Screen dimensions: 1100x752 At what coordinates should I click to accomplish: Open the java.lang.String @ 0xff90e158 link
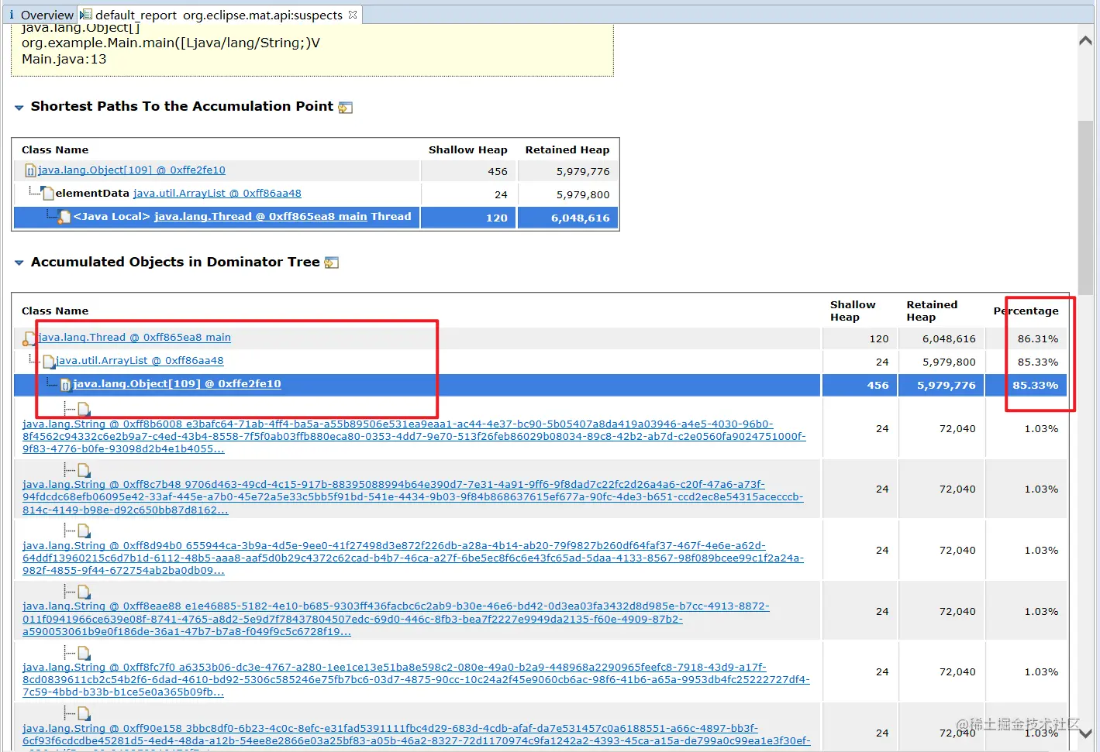[x=416, y=737]
